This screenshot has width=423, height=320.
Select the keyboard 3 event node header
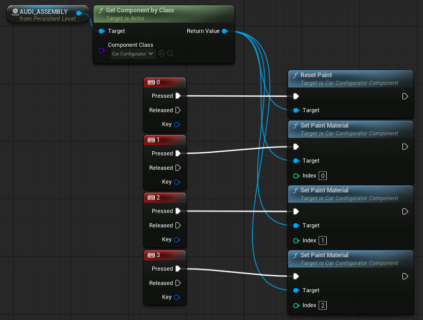point(165,255)
